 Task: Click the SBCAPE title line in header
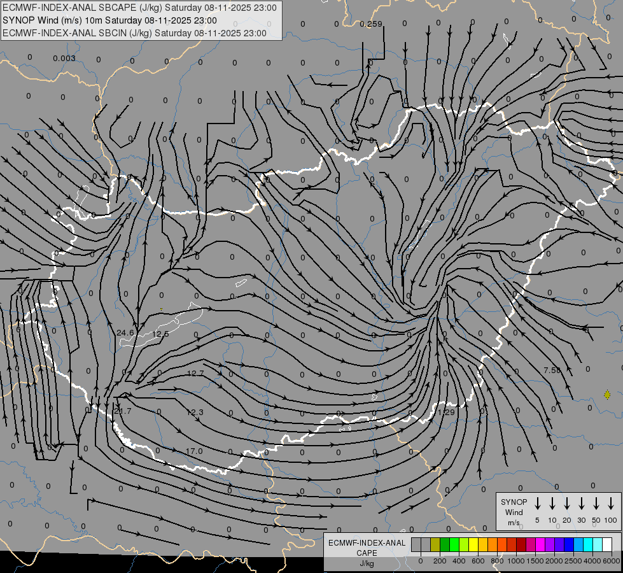pyautogui.click(x=139, y=8)
